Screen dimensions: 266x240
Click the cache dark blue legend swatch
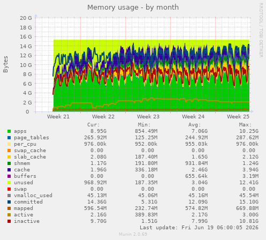[x=9, y=170]
